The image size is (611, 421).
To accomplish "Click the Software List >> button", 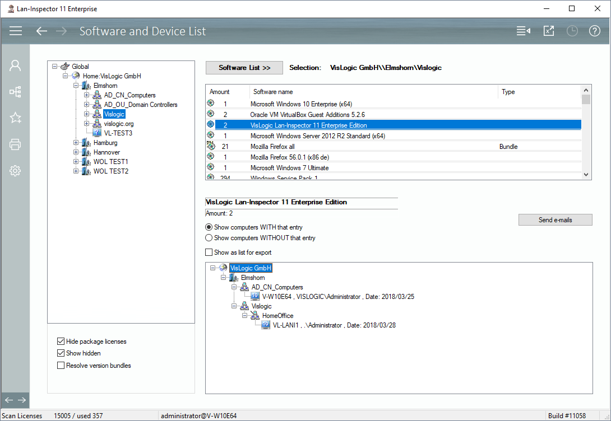I will click(244, 68).
